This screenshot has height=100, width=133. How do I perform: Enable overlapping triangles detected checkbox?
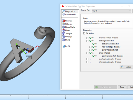87,59
